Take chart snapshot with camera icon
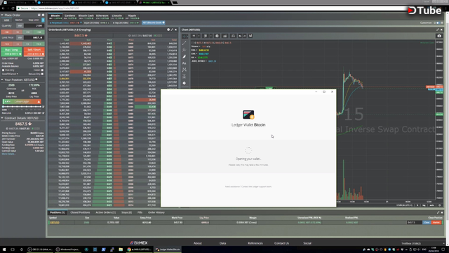The height and width of the screenshot is (253, 449). click(x=439, y=36)
